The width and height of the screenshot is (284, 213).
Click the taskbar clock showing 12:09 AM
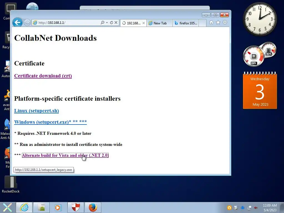tap(270, 208)
